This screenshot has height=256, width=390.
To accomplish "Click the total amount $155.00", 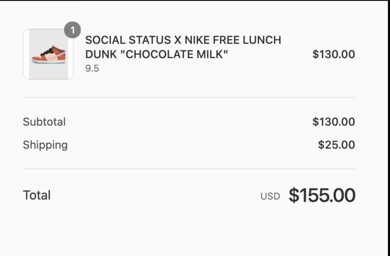I will [322, 195].
